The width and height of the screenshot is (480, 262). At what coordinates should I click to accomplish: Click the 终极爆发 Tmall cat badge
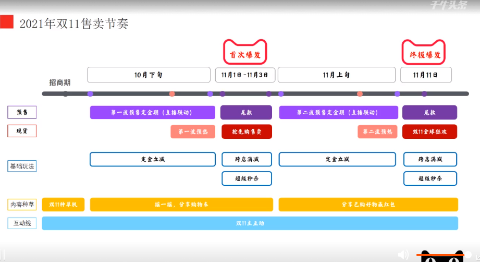pyautogui.click(x=424, y=52)
